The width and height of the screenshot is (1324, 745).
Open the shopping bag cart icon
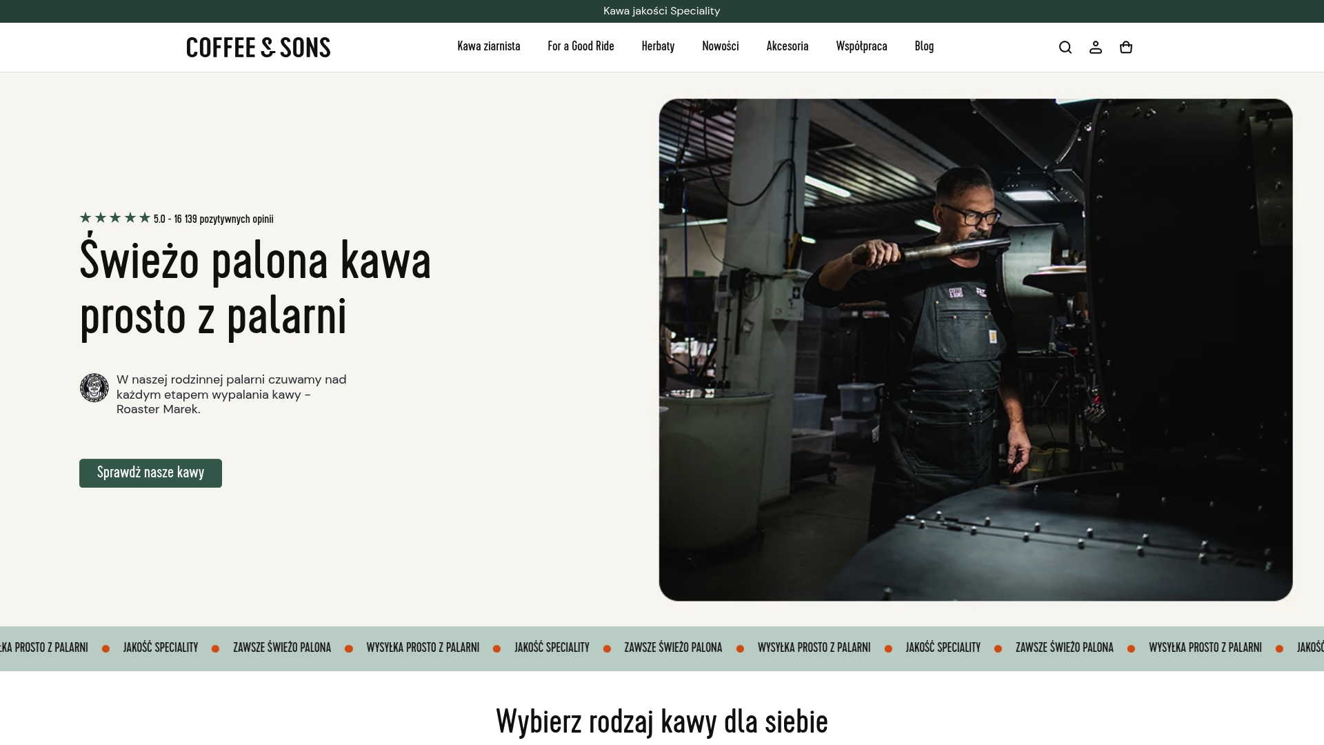pos(1126,47)
